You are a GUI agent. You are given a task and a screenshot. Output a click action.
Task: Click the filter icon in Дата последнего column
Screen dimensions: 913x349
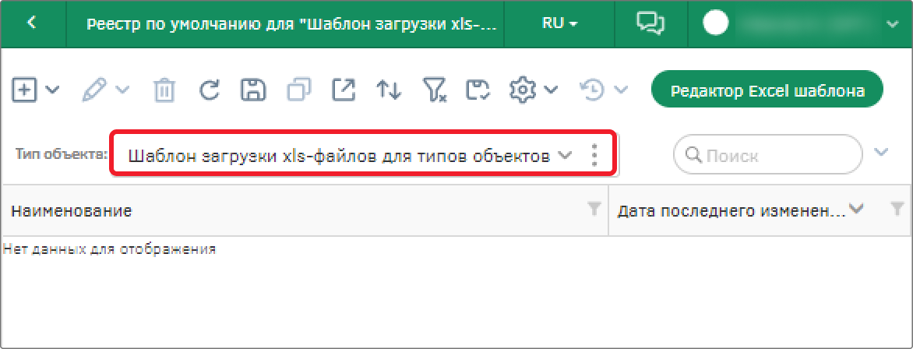(x=897, y=210)
